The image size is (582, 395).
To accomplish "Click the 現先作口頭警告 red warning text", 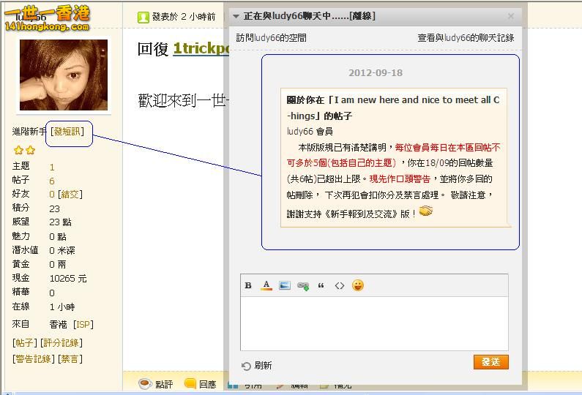I will click(x=400, y=179).
